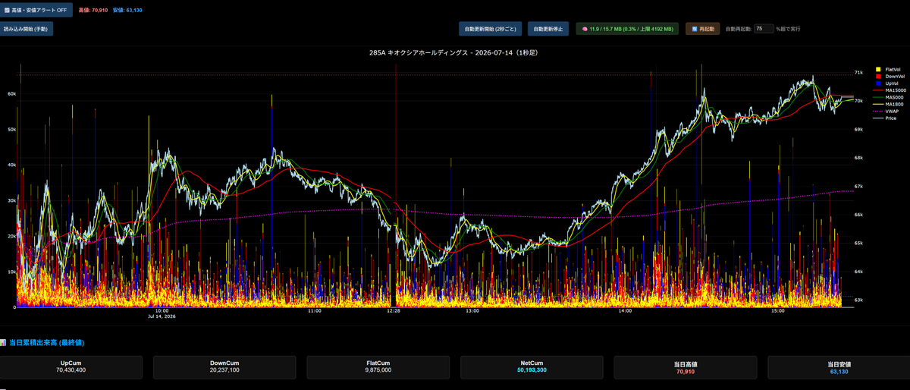Toggle the VWAP line in legend
Image resolution: width=910 pixels, height=390 pixels.
tap(889, 111)
